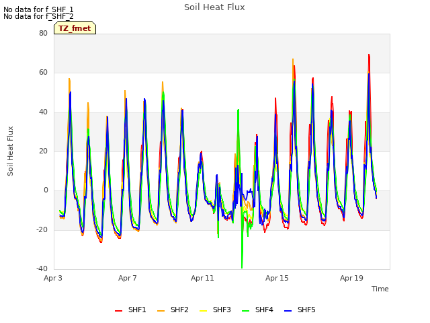430x323 pixels.
Task: Click the Apr 15 x-axis tick label
Action: [277, 278]
